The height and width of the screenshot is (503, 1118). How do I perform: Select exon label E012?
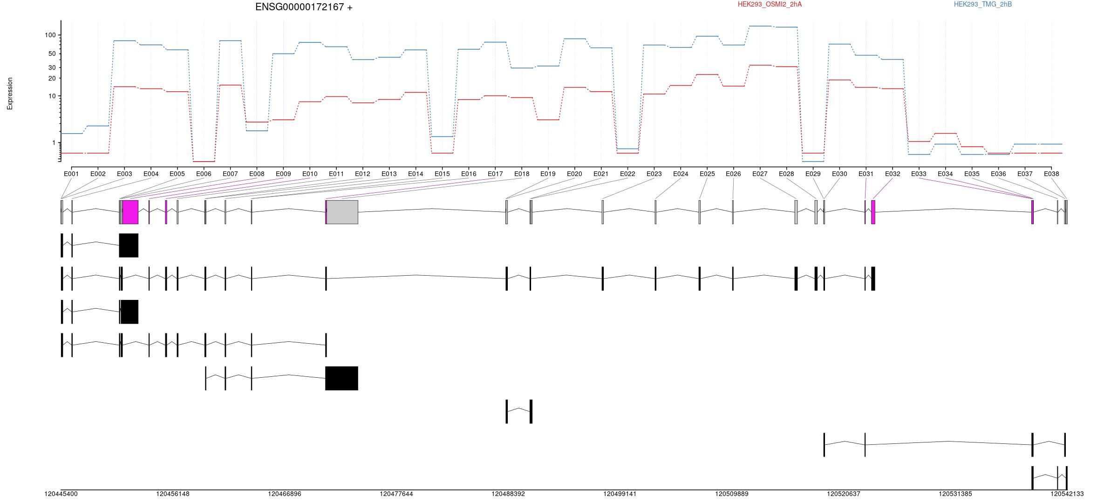point(362,174)
